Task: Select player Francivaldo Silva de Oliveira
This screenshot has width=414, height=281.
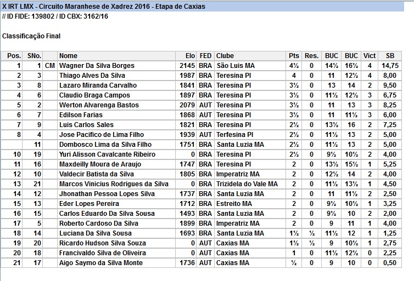Action: point(103,253)
